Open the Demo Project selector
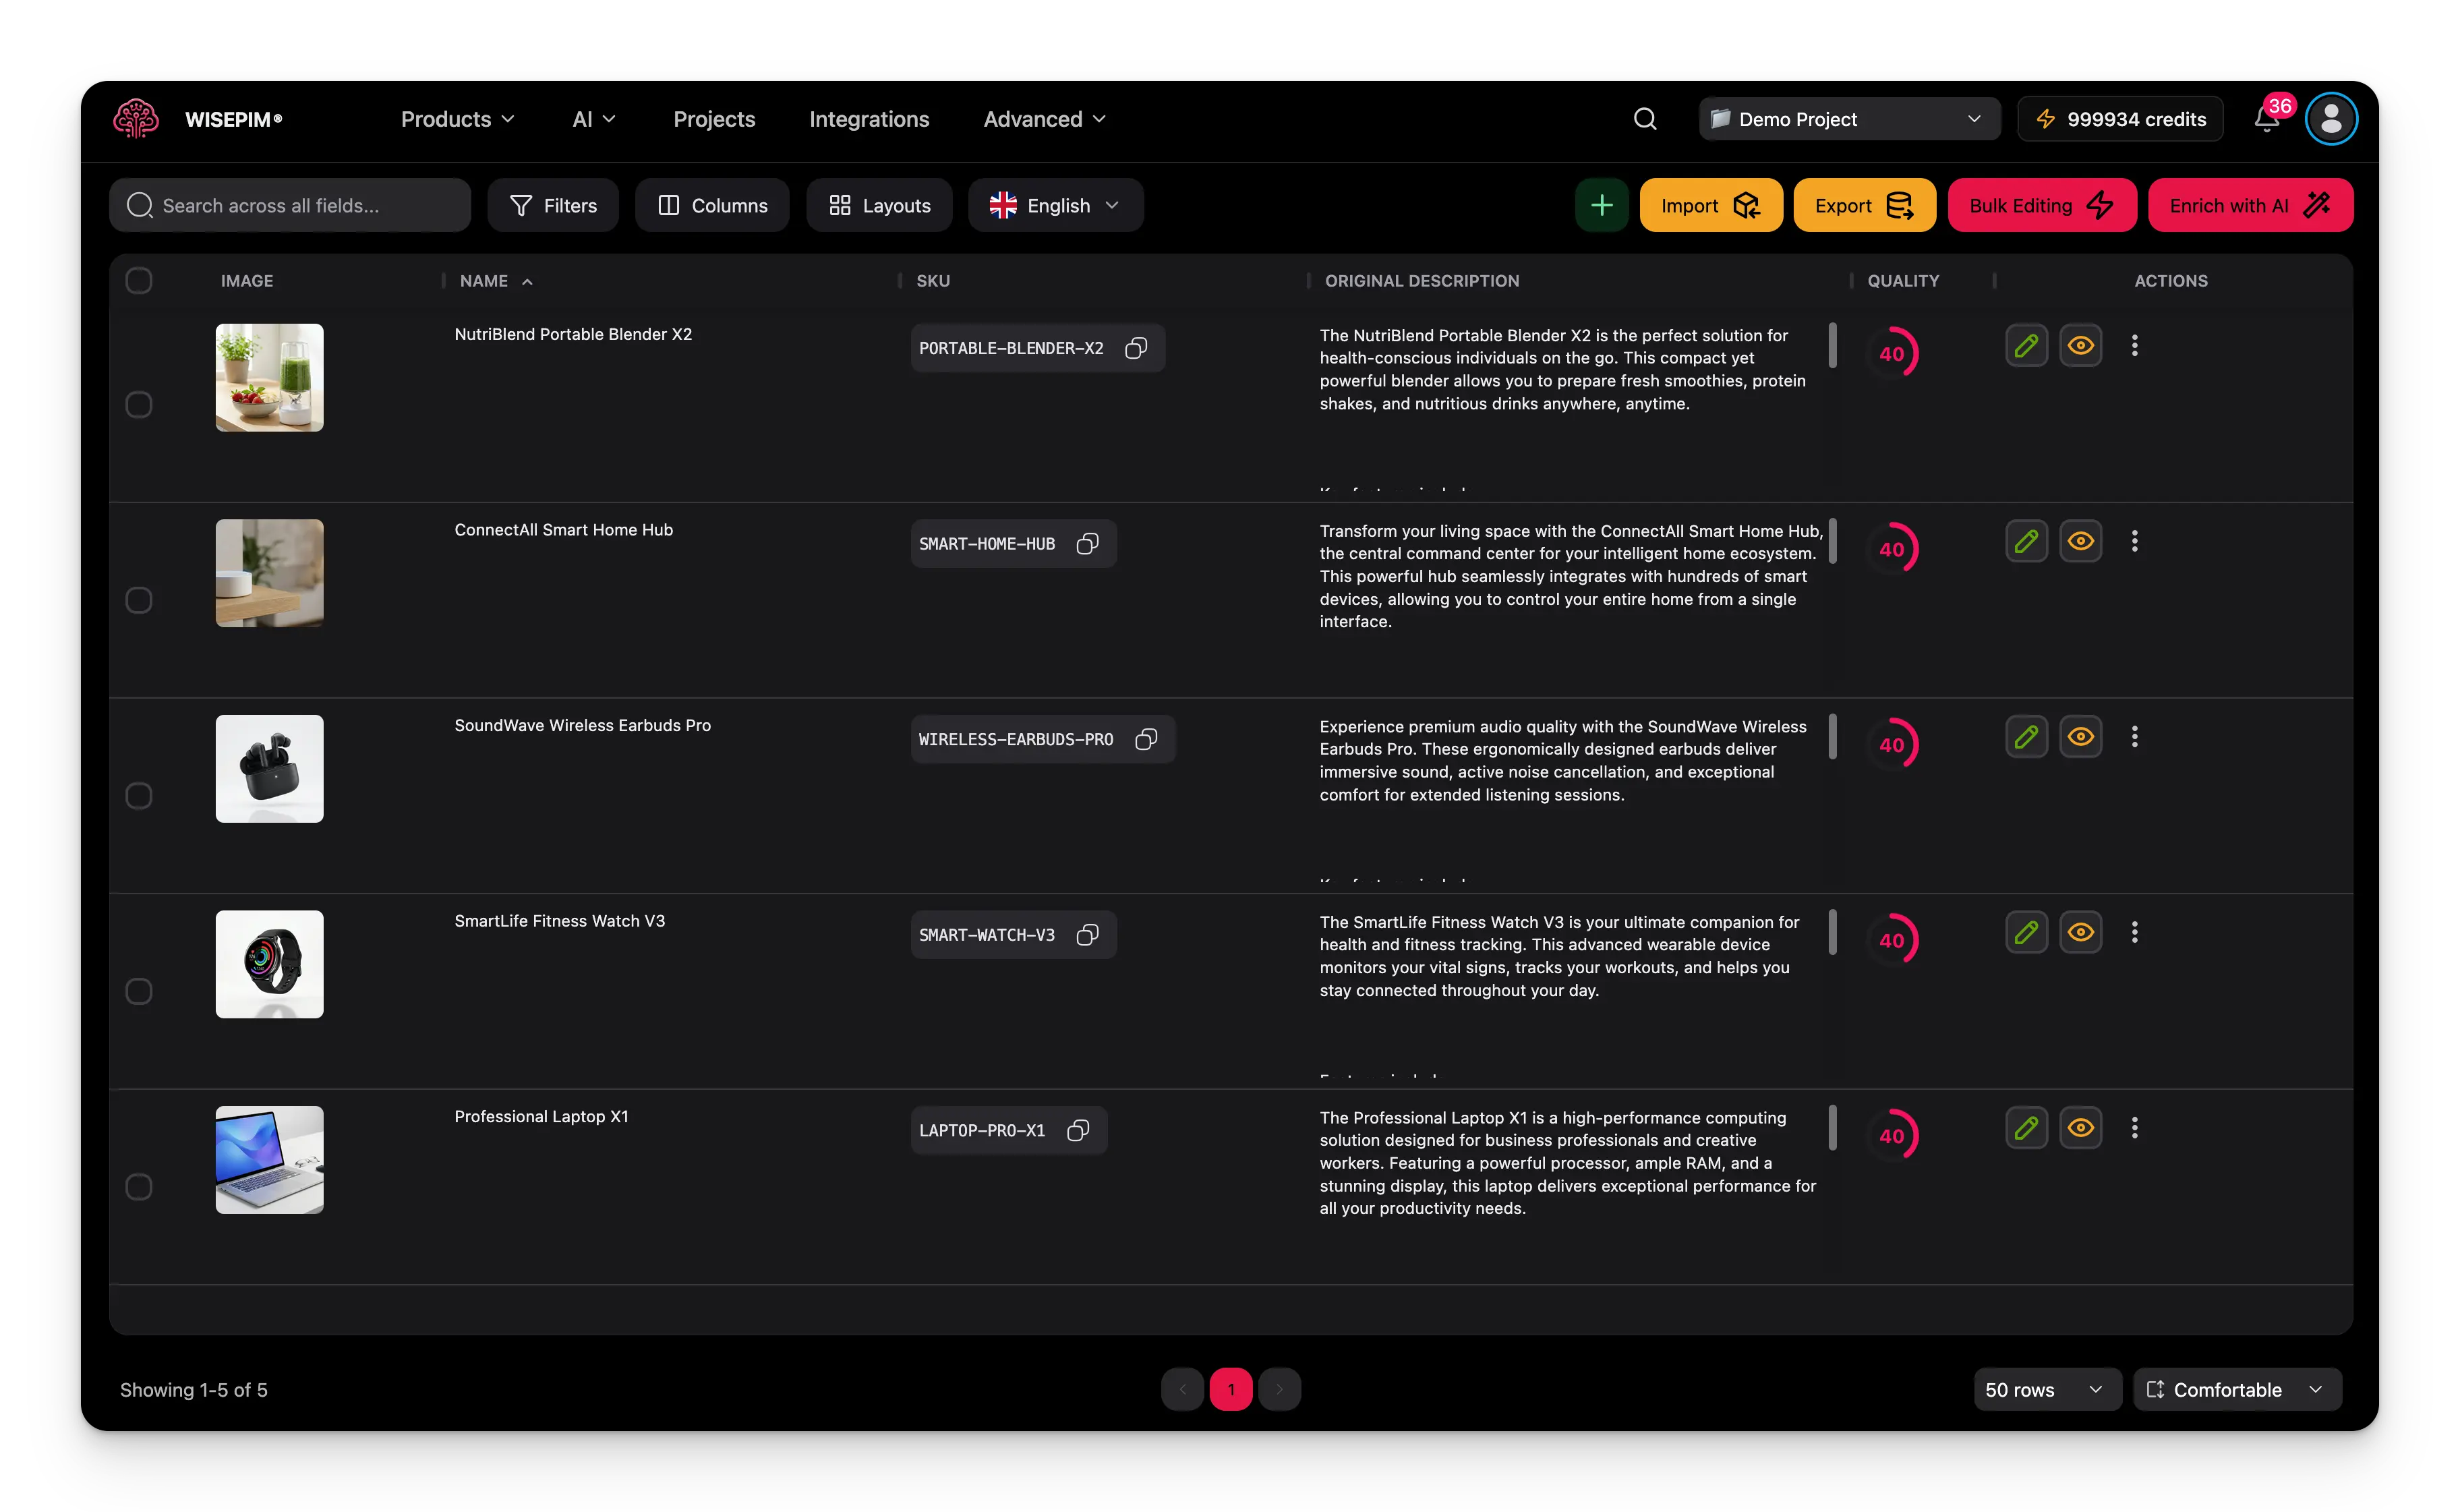Screen dimensions: 2460x1512 1848,119
